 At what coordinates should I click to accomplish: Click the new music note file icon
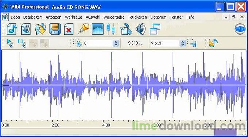pos(12,29)
